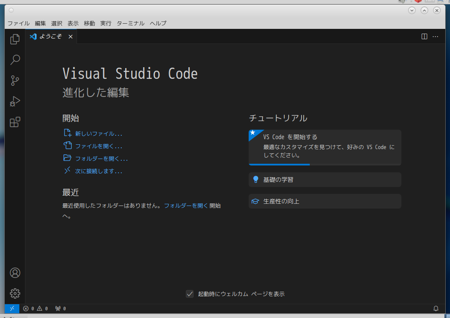Click the Visual Studio Code heading
The height and width of the screenshot is (318, 450).
click(130, 74)
